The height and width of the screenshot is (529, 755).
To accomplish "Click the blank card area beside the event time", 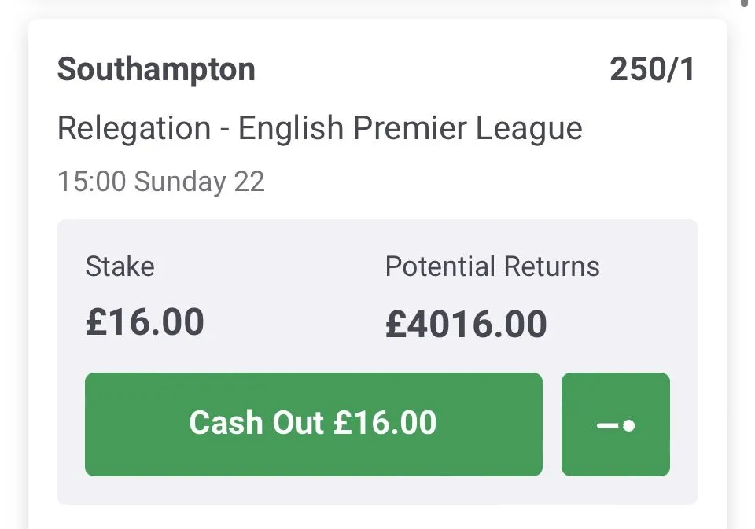I will coord(488,182).
